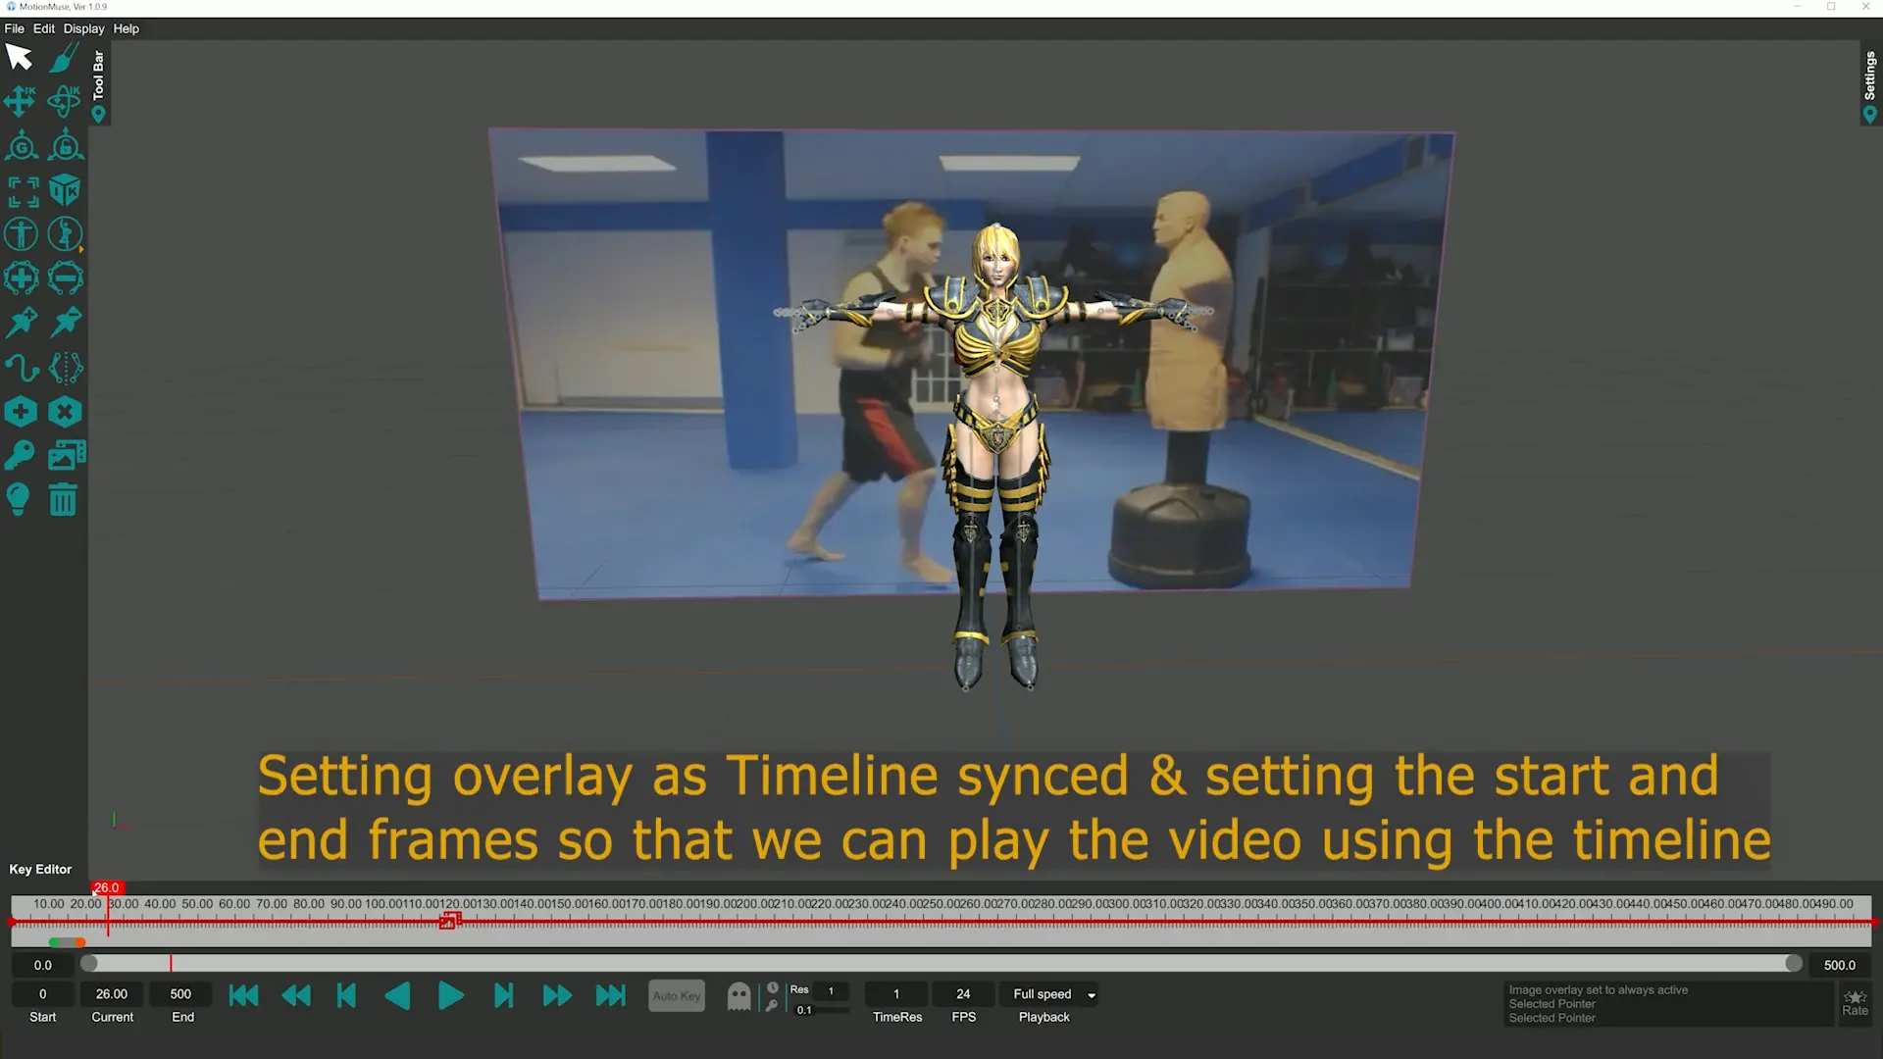Click the add pin icon
Screen dimensions: 1883x1059
pos(21,322)
